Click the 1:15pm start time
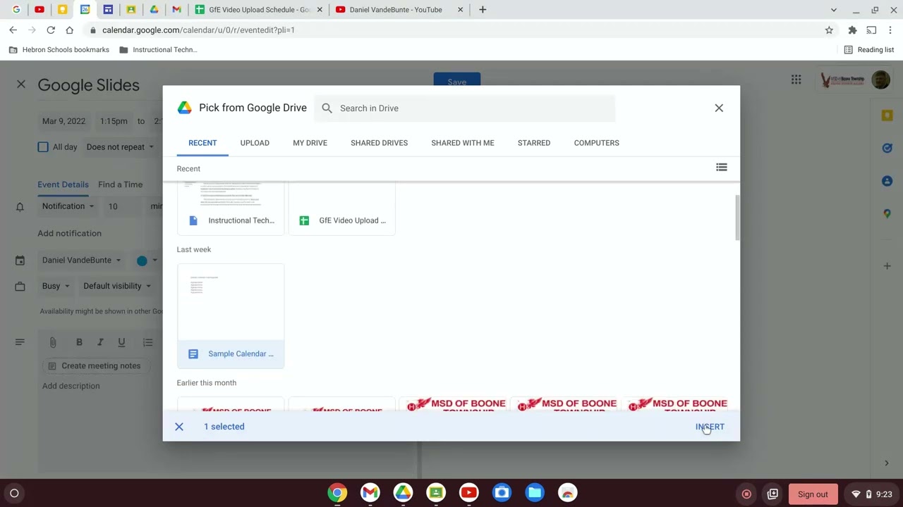903x507 pixels. (x=114, y=121)
